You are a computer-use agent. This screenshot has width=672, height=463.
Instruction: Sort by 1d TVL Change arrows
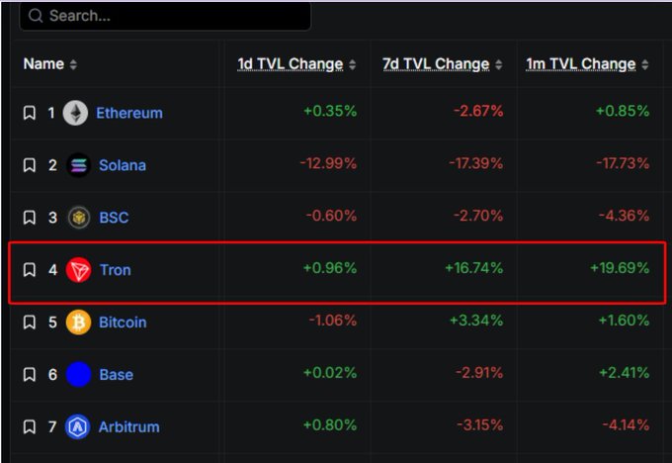pos(353,64)
